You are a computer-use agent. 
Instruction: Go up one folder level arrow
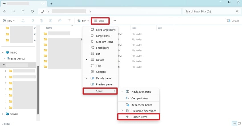click(x=23, y=11)
